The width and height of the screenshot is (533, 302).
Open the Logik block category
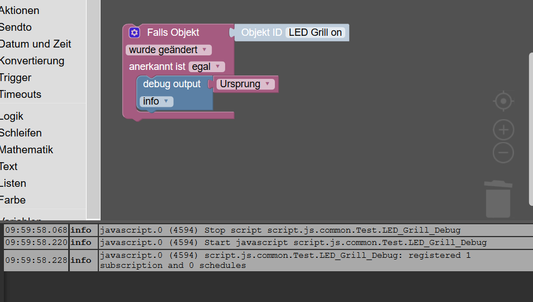pos(12,116)
